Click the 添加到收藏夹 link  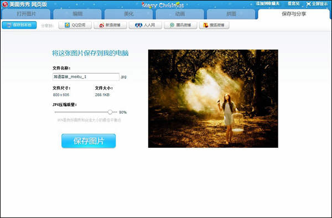(x=268, y=4)
